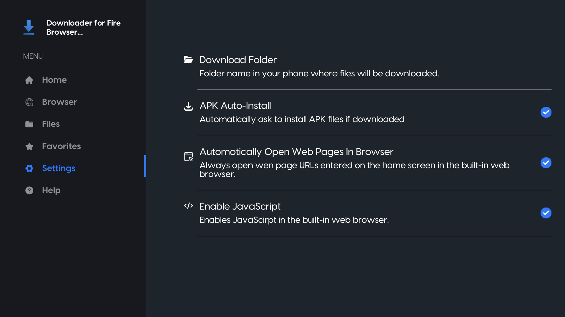Click the Downloader app logo icon
Screen dimensions: 565x317
(x=29, y=27)
